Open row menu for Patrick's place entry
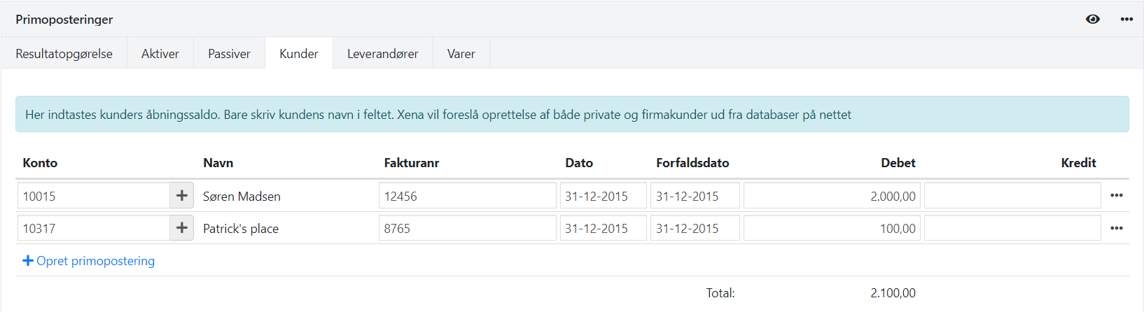The height and width of the screenshot is (312, 1144). click(x=1117, y=228)
